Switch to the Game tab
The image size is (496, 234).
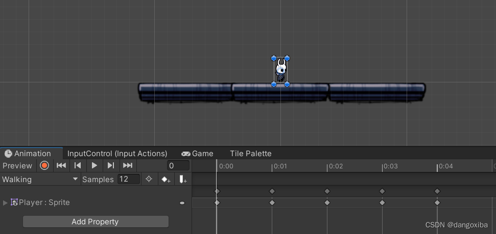click(x=197, y=154)
